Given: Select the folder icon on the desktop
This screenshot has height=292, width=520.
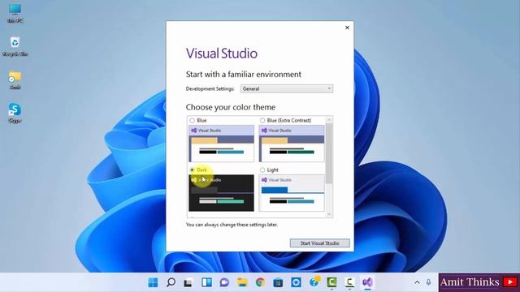Looking at the screenshot, I should coord(15,80).
